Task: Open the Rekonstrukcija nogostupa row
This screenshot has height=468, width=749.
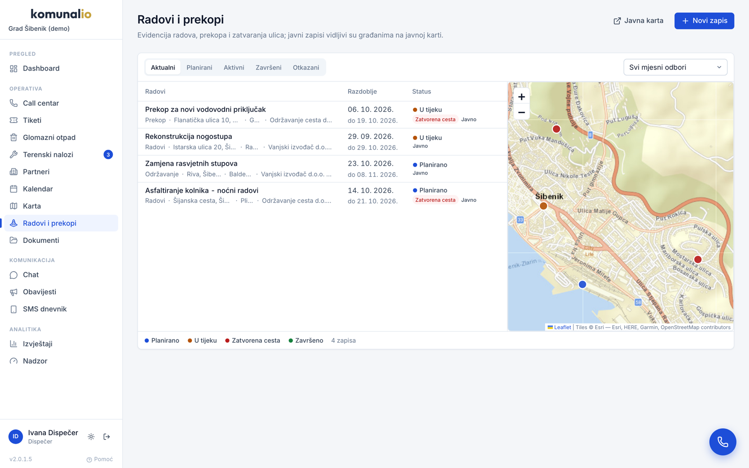Action: [x=323, y=142]
